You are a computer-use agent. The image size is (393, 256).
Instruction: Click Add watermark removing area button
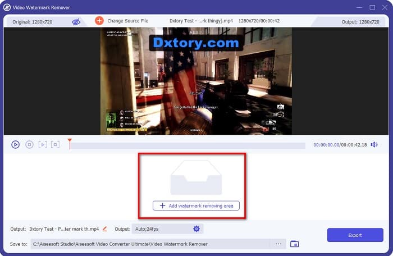pyautogui.click(x=196, y=206)
